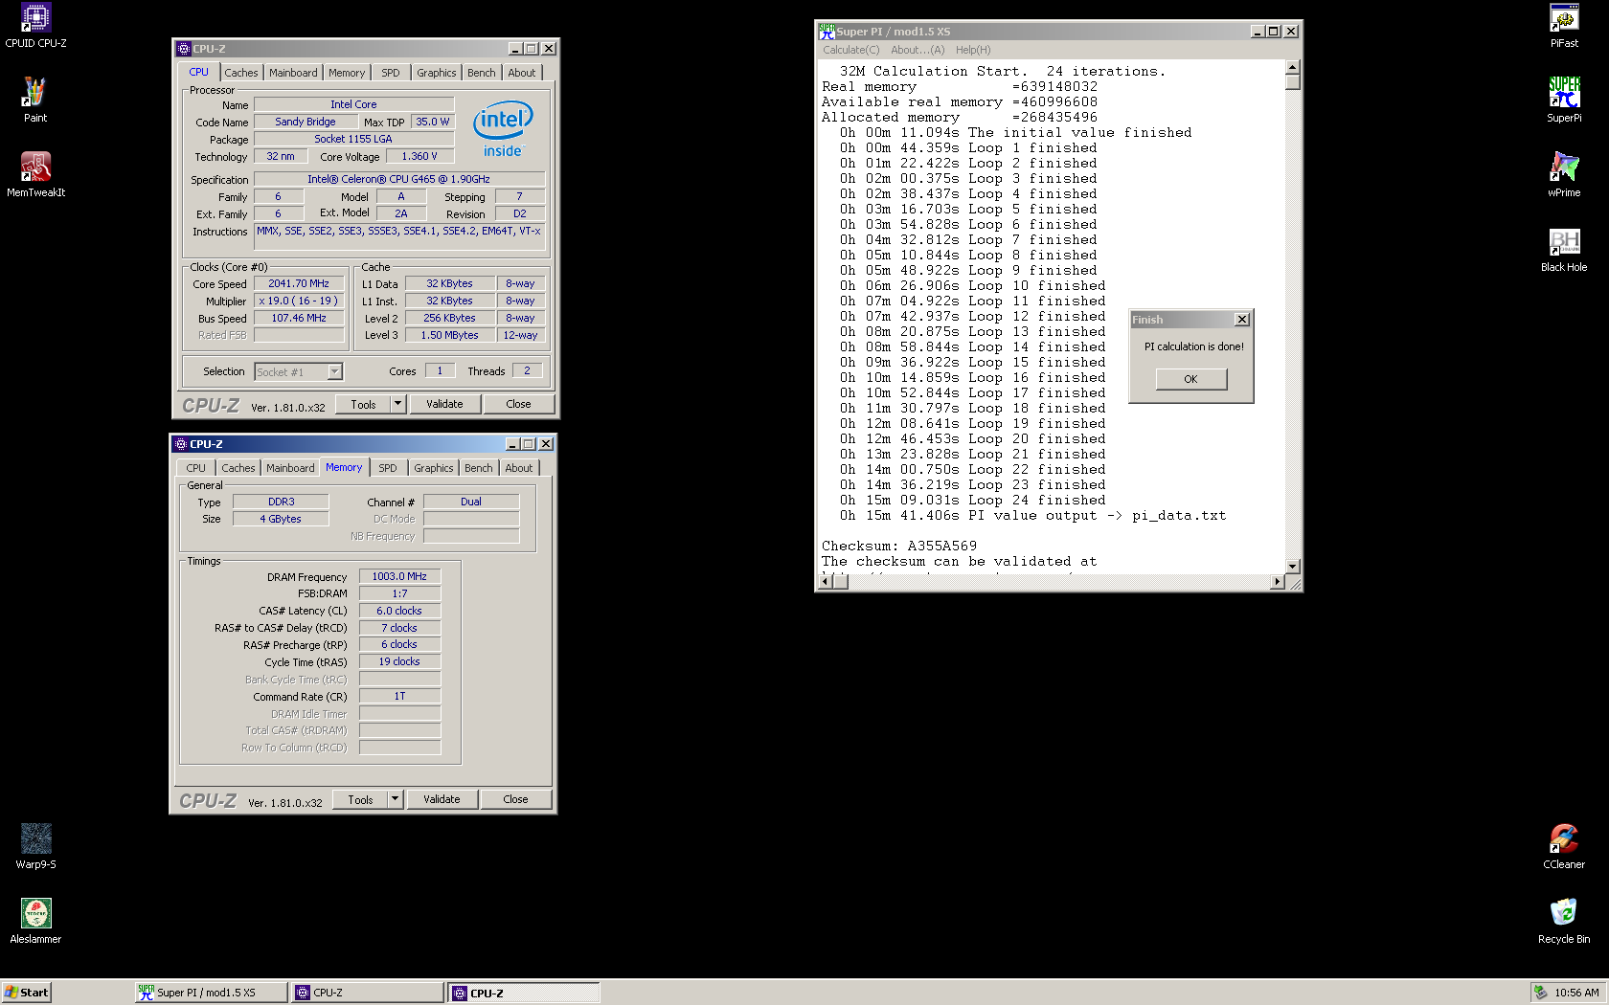Expand Tools dropdown arrow in upper CPU-Z
Viewport: 1609px width, 1005px height.
(397, 404)
